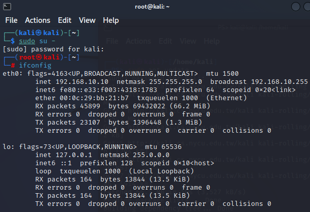Viewport: 310px width, 212px height.
Task: Click the 'sudo' command text
Action: tap(27, 41)
